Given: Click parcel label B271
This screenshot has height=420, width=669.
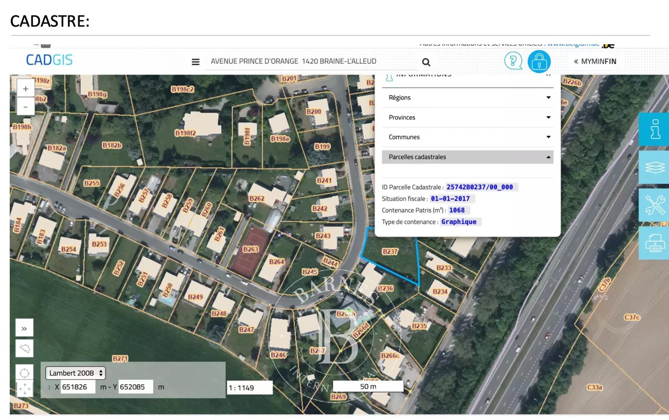Looking at the screenshot, I should pyautogui.click(x=120, y=358).
